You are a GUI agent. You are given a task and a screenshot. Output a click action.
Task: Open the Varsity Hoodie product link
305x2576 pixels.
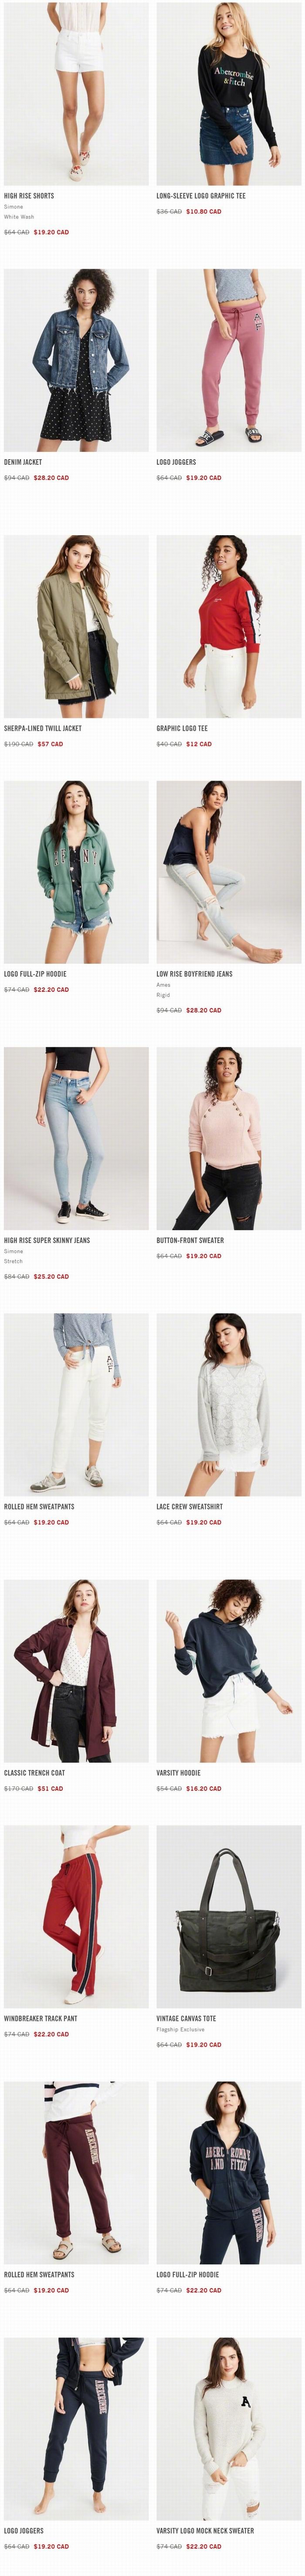178,1773
